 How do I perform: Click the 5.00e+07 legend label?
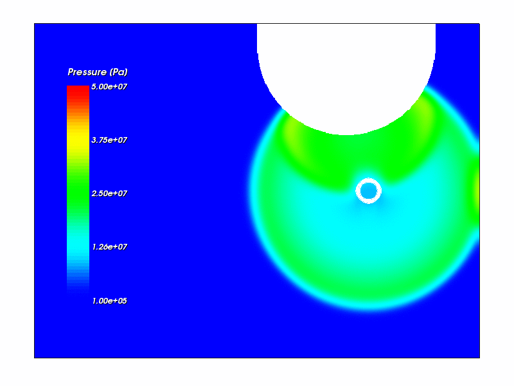109,87
